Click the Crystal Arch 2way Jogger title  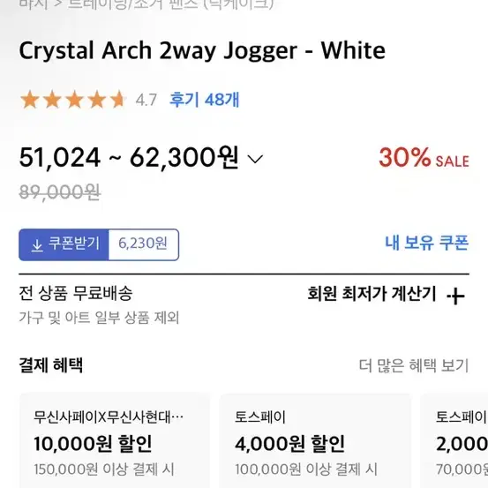[x=202, y=50]
